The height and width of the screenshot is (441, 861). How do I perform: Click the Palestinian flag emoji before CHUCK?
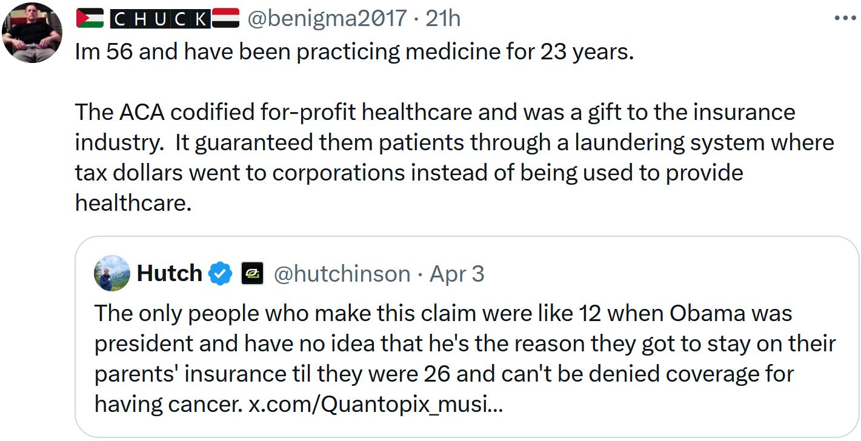(x=91, y=19)
